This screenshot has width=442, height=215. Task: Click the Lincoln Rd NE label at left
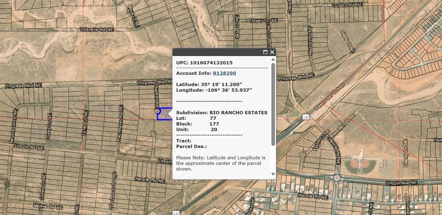[29, 147]
